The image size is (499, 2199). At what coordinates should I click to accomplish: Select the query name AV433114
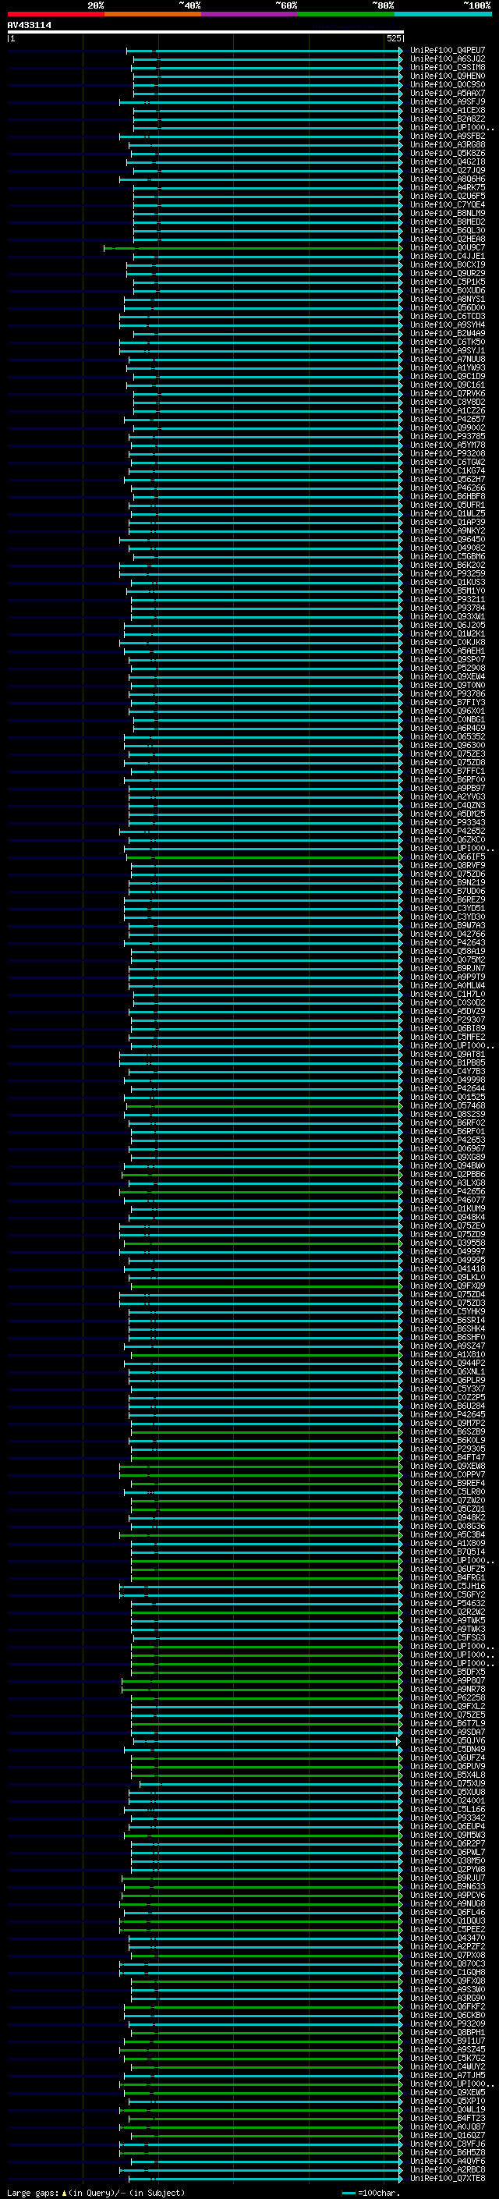(29, 25)
